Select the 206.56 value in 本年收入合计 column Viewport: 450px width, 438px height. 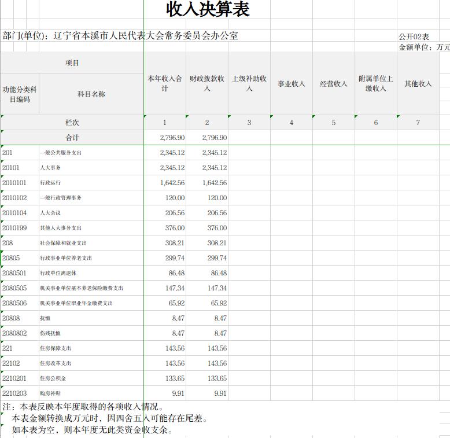[x=165, y=213]
